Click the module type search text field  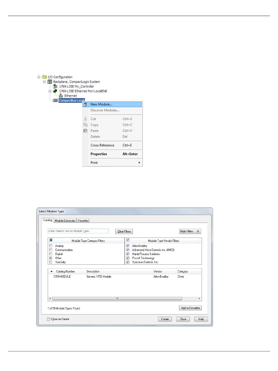pos(78,231)
